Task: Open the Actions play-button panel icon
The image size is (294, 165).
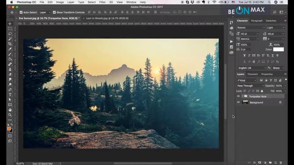Action: (x=232, y=42)
